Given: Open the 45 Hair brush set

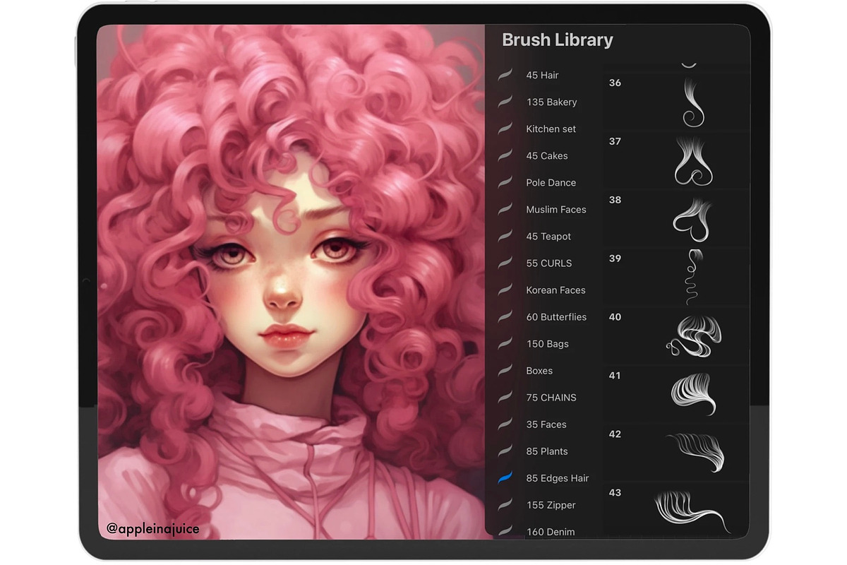Looking at the screenshot, I should click(x=543, y=76).
